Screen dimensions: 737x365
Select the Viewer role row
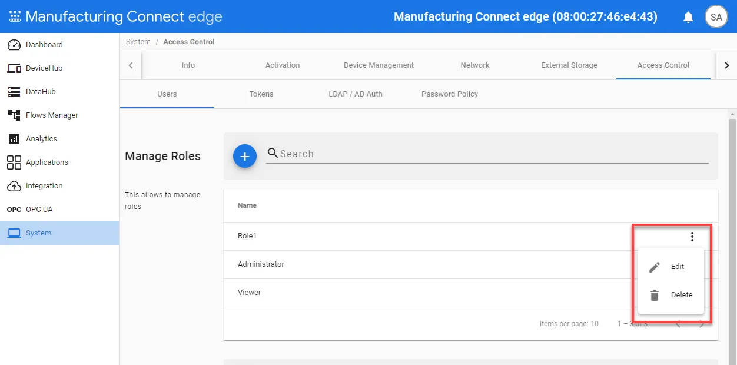pos(471,293)
